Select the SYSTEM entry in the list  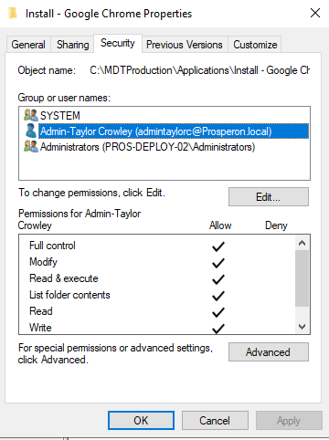pyautogui.click(x=164, y=116)
